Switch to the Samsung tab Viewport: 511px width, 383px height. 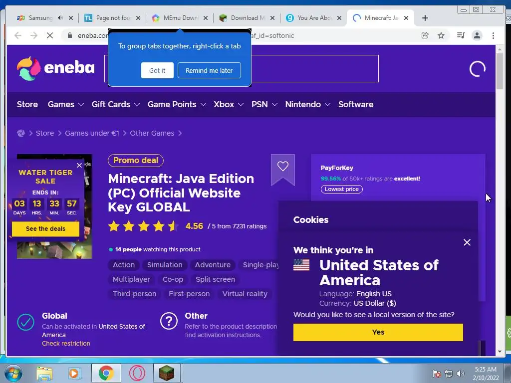pyautogui.click(x=40, y=18)
